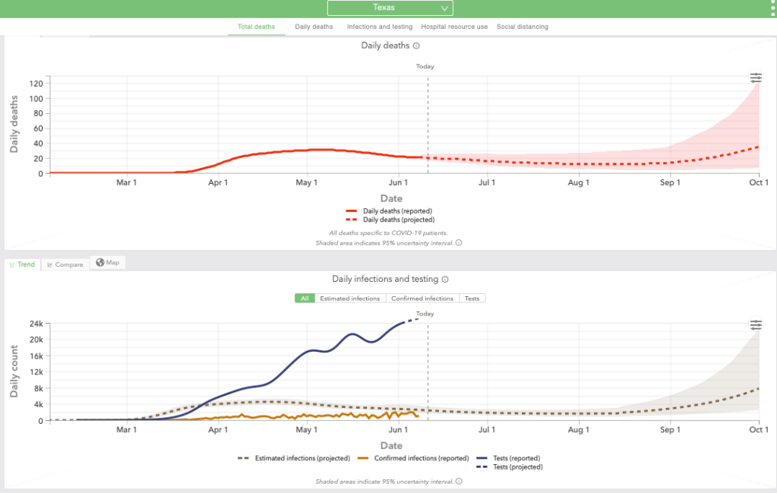
Task: Click the vertical three-dot menu icon
Action: [772, 8]
